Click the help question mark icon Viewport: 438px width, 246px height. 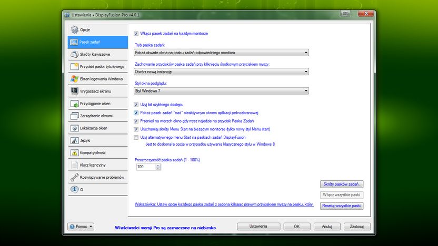click(x=72, y=227)
